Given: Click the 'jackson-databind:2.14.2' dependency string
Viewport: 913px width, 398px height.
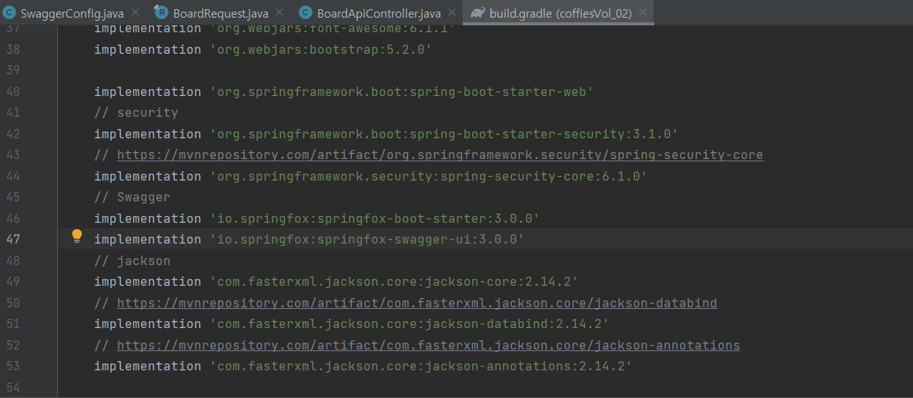Looking at the screenshot, I should tap(409, 325).
